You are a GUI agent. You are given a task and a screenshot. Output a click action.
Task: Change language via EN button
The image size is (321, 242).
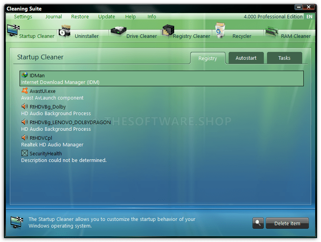point(309,16)
